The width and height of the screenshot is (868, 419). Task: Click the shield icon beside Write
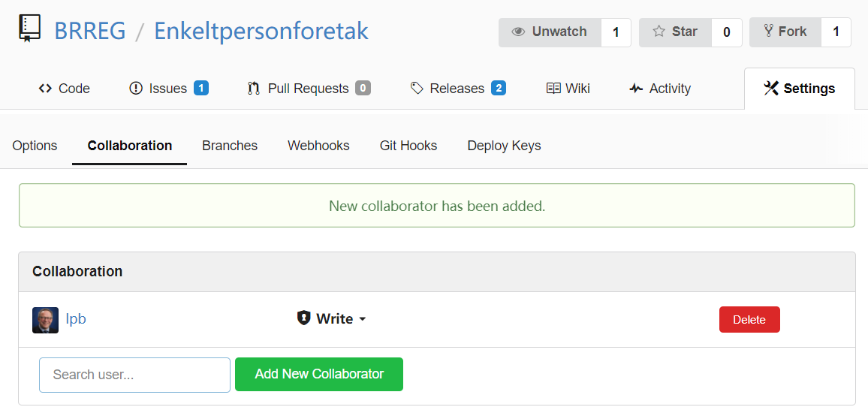click(303, 318)
